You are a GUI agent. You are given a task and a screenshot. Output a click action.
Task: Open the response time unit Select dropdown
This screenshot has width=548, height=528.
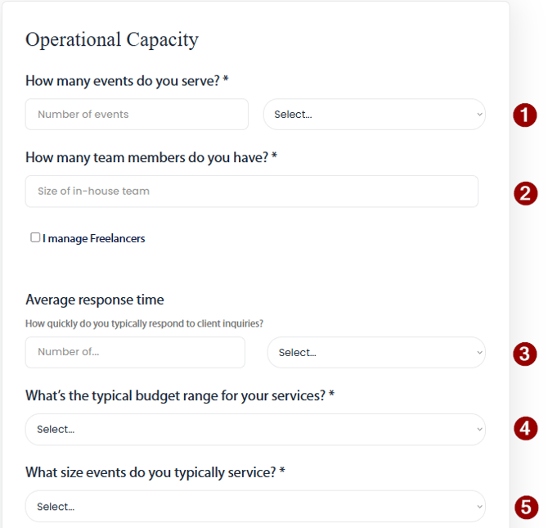[x=376, y=353]
